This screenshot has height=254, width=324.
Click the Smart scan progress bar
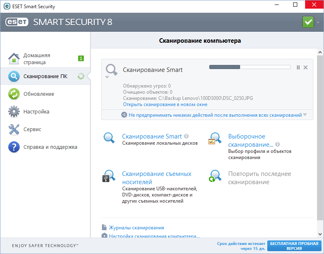click(x=250, y=67)
